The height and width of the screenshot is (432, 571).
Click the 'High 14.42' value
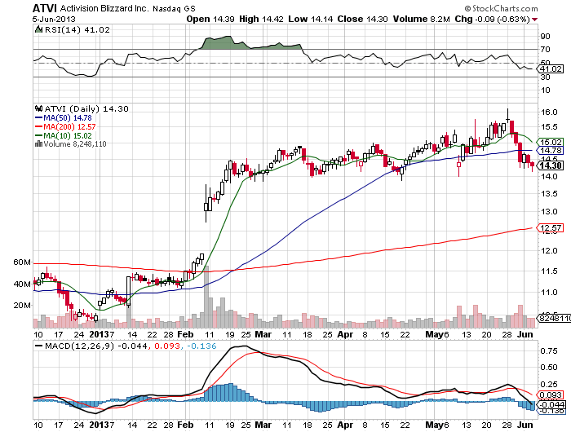pos(261,19)
